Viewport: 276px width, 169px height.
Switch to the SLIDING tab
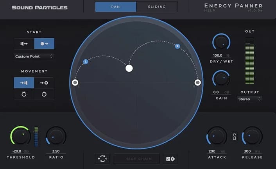(x=157, y=7)
